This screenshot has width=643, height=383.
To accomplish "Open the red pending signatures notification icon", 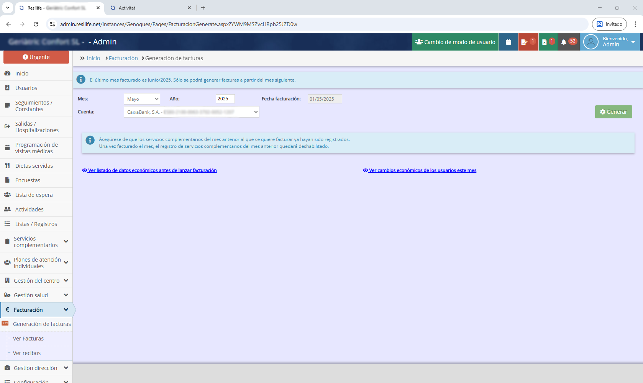I will point(528,42).
